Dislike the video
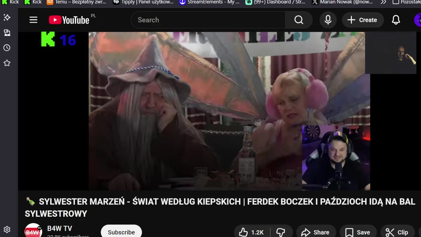Viewport: 421px width, 237px height. pyautogui.click(x=281, y=232)
